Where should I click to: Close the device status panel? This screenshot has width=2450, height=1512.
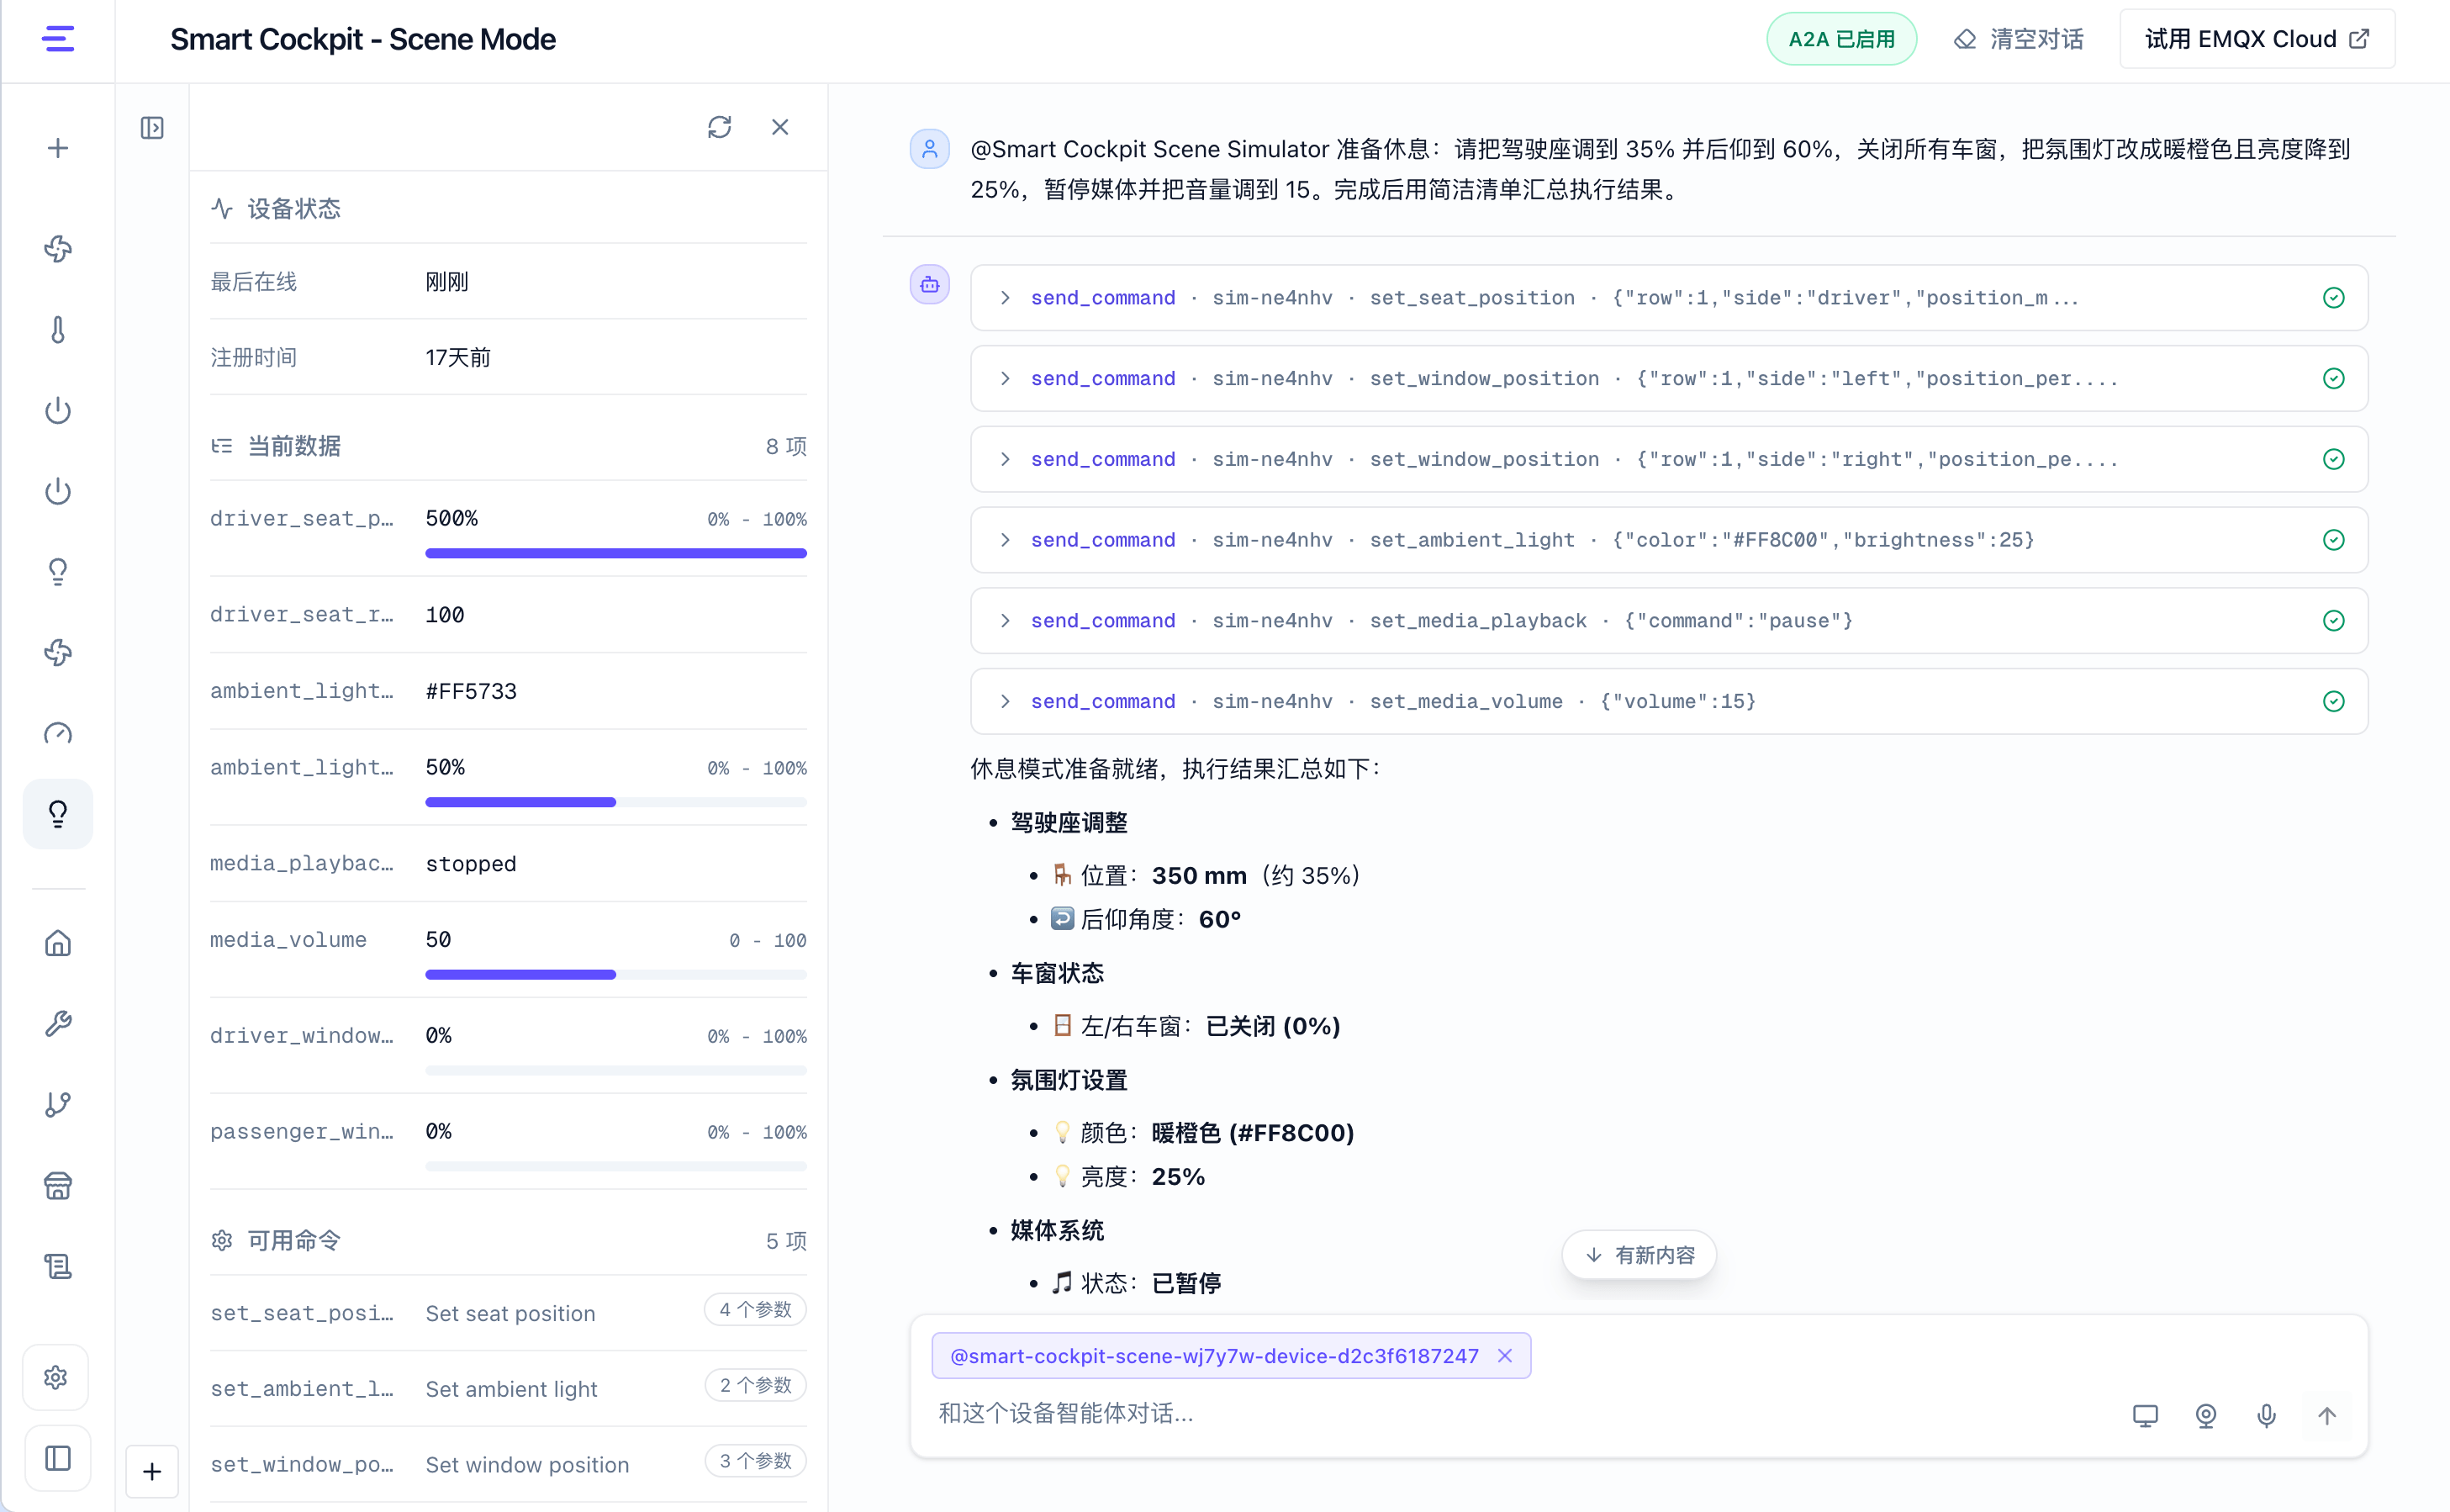pyautogui.click(x=779, y=127)
